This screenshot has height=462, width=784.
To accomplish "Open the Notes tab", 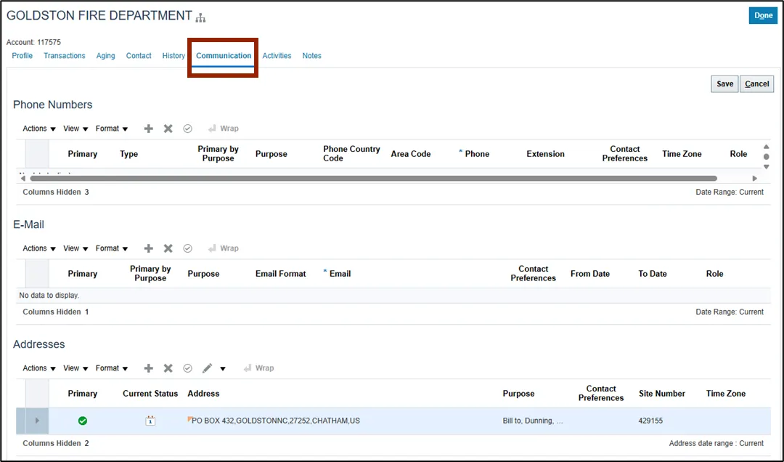I will (x=312, y=55).
